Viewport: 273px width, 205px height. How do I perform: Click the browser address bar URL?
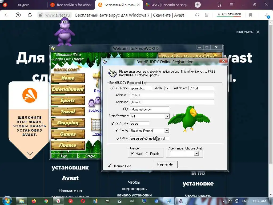click(58, 15)
